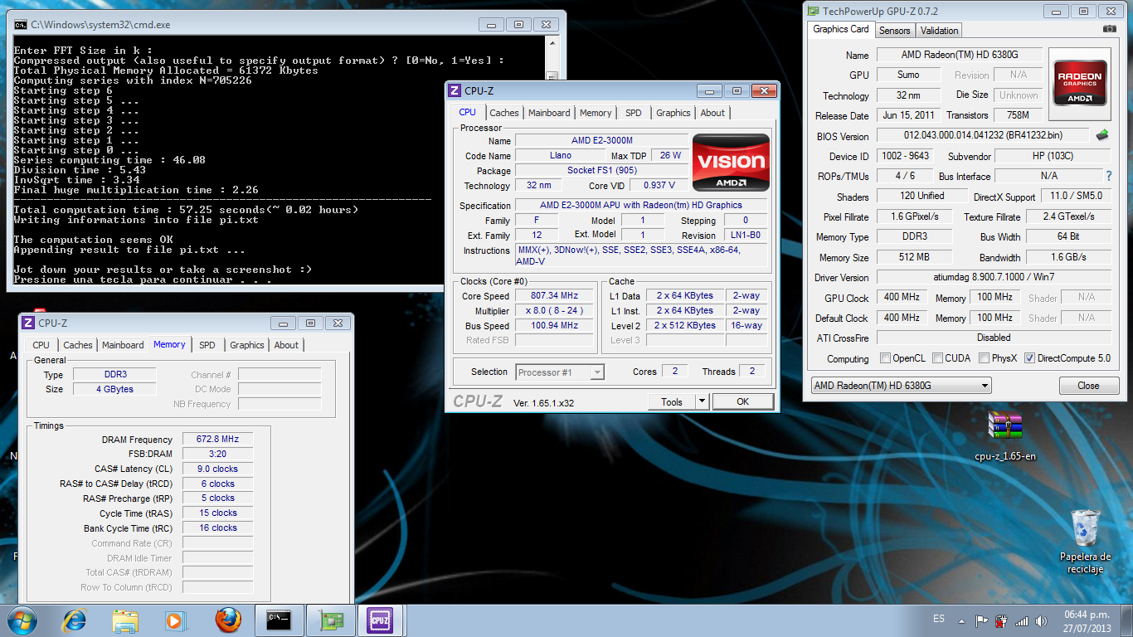Click the Tools button in CPU-Z

tap(672, 401)
